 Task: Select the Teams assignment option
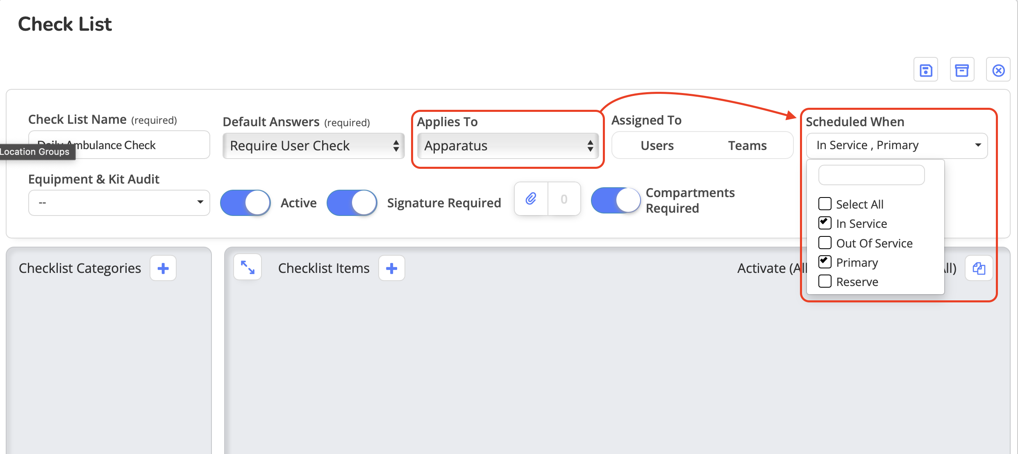tap(747, 145)
